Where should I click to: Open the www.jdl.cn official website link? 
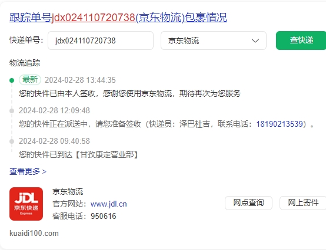pos(109,204)
